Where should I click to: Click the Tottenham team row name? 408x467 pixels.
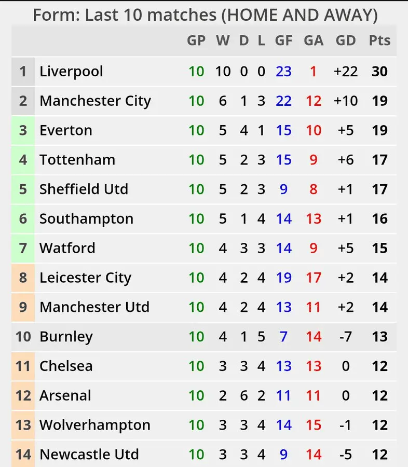[77, 160]
